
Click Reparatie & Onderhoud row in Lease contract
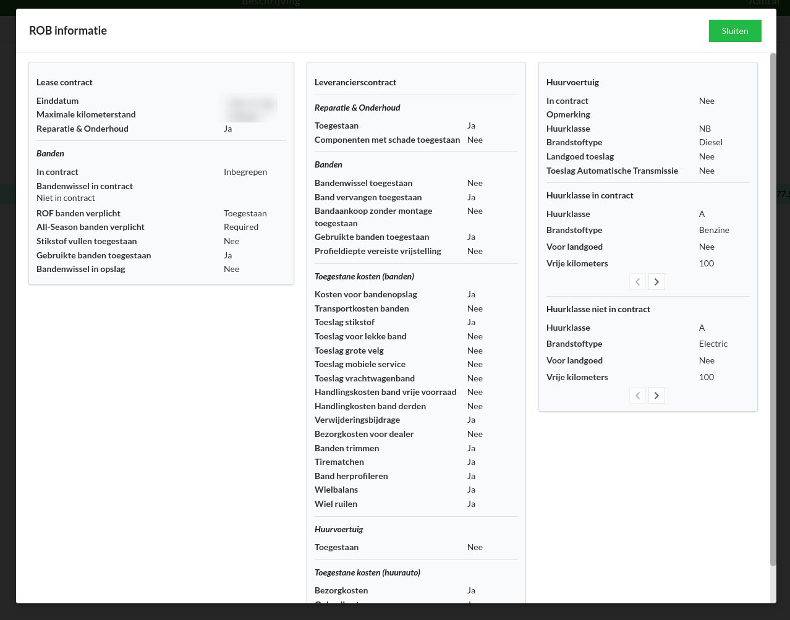click(161, 129)
